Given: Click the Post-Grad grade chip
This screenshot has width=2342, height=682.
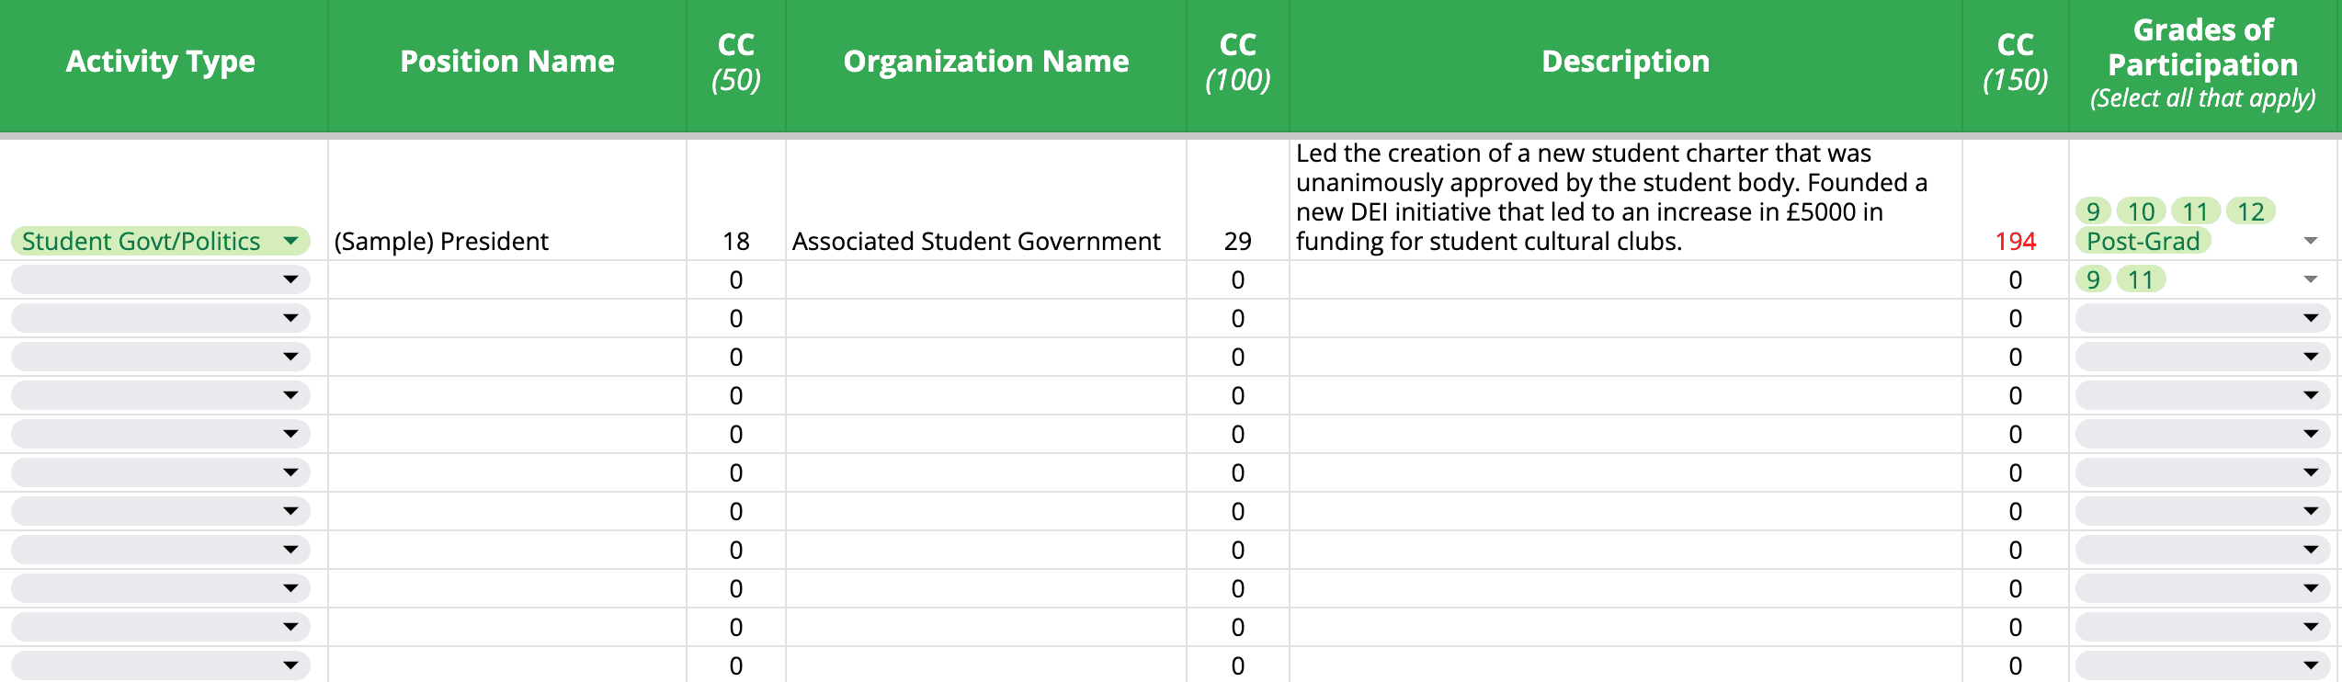Looking at the screenshot, I should (2143, 241).
